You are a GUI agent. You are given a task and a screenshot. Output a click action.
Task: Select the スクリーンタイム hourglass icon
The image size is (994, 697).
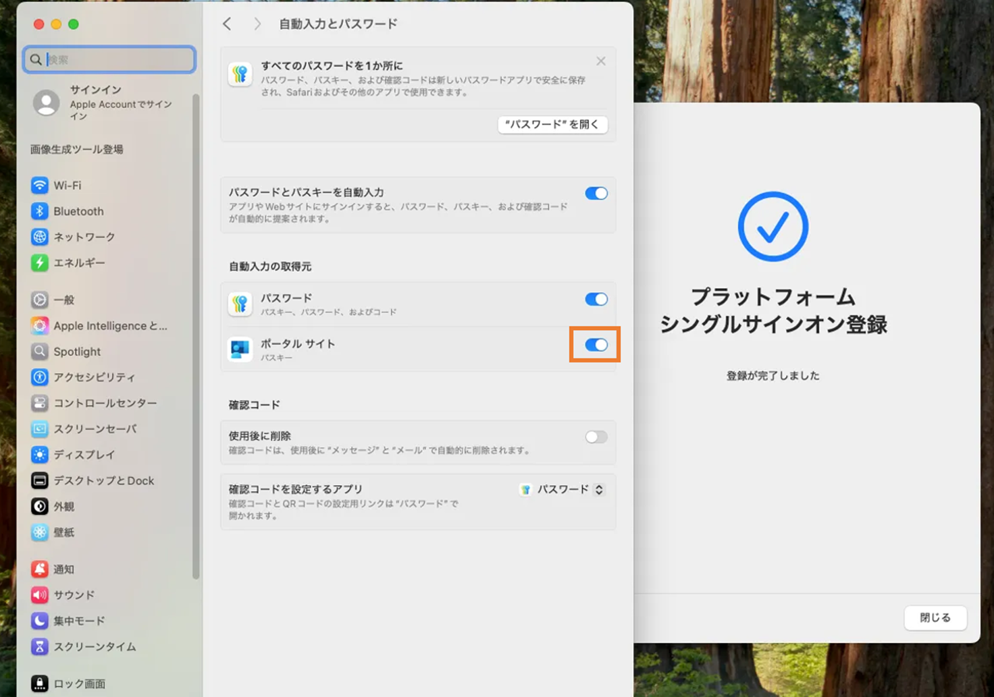[x=40, y=646]
